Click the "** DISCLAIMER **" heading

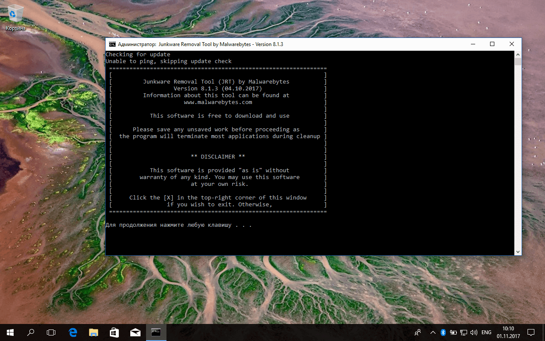(x=218, y=157)
